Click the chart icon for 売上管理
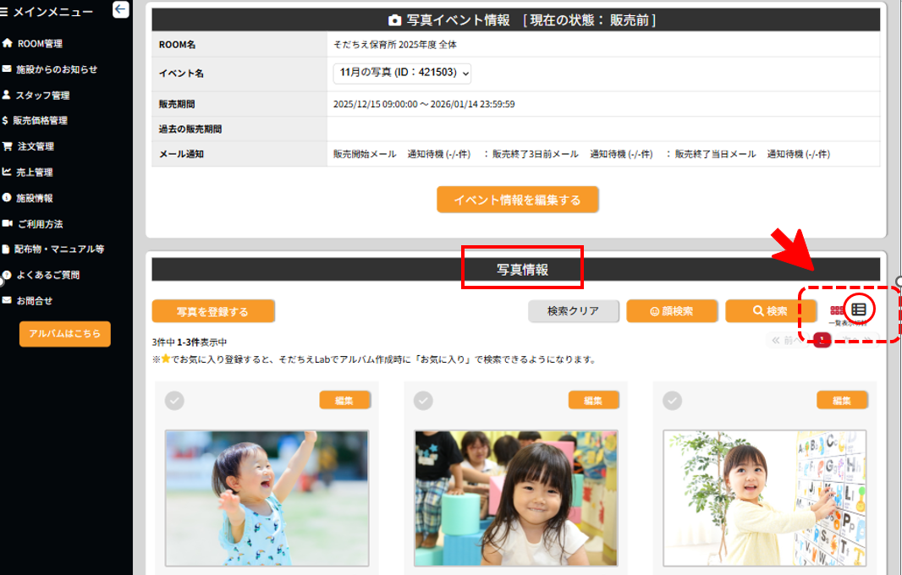 pyautogui.click(x=7, y=172)
